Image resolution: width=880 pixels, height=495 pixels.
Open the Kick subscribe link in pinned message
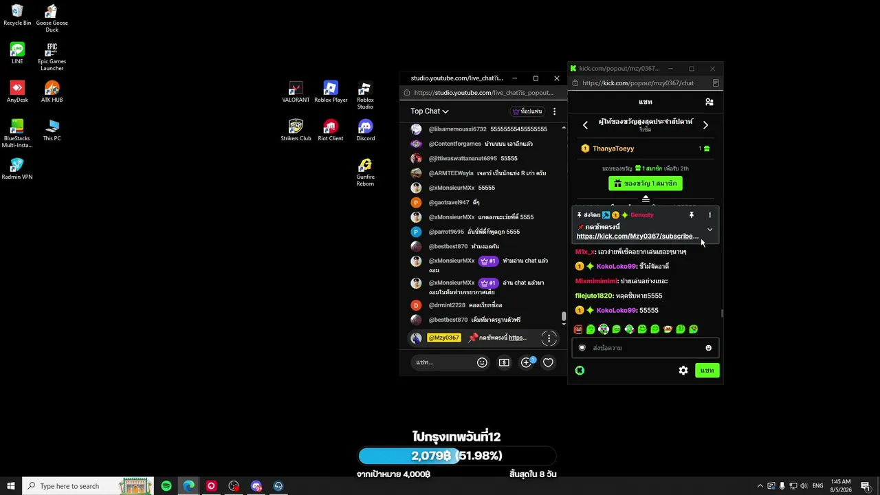[x=637, y=236]
